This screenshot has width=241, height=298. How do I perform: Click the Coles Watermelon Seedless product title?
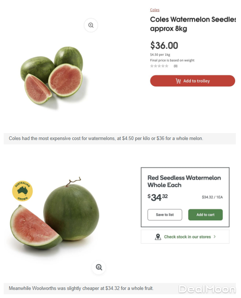coord(192,24)
